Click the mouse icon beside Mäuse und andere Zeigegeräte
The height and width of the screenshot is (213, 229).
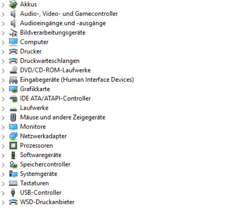(13, 117)
